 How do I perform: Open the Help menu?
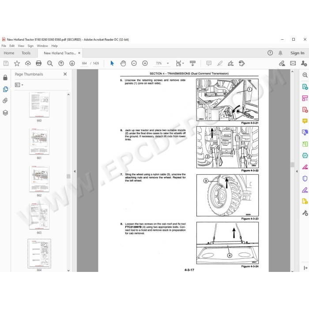(x=55, y=46)
